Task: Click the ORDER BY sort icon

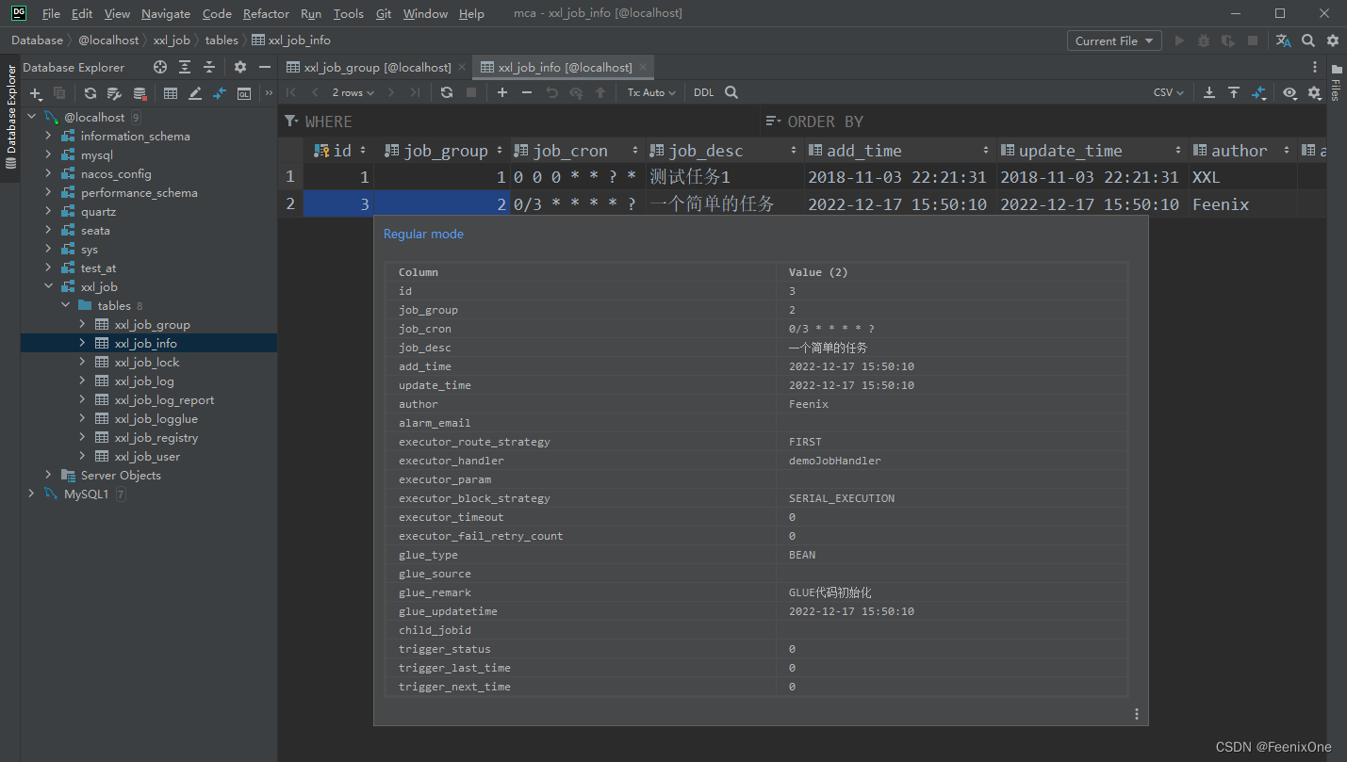Action: [773, 122]
